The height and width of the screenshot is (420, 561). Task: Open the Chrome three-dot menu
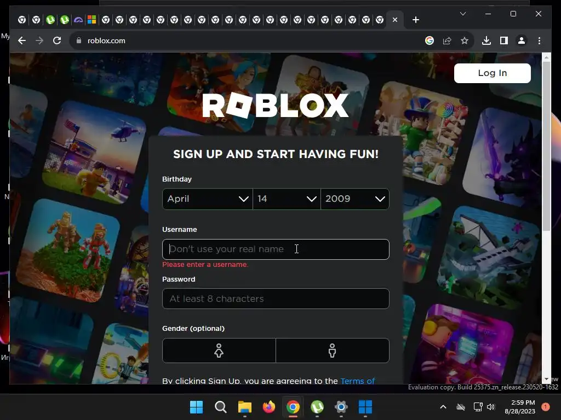539,40
